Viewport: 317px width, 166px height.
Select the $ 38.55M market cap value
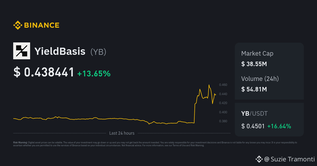[x=254, y=64]
